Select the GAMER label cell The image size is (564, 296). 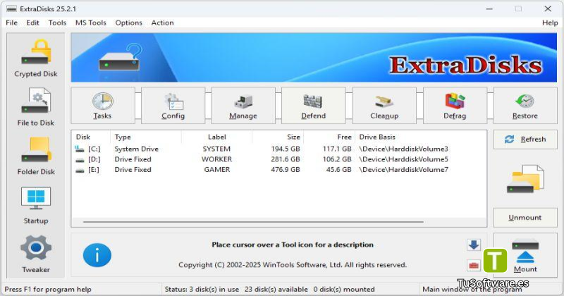[217, 170]
